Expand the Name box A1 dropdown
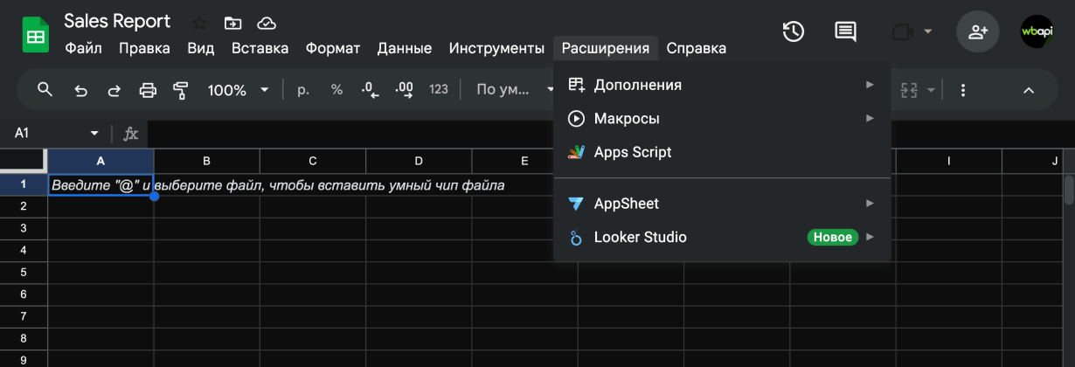1075x367 pixels. [94, 133]
